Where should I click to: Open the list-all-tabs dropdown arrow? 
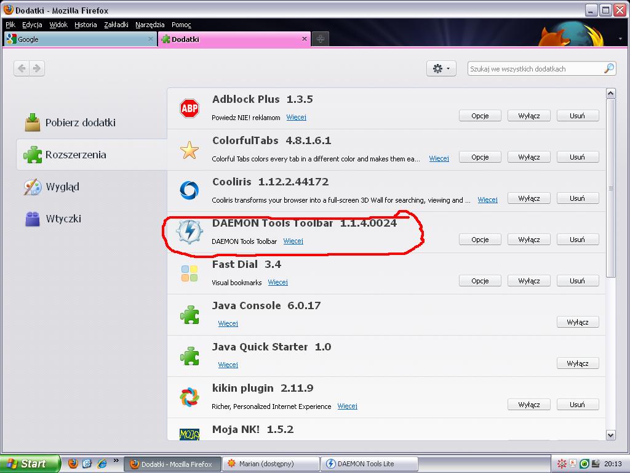point(620,39)
